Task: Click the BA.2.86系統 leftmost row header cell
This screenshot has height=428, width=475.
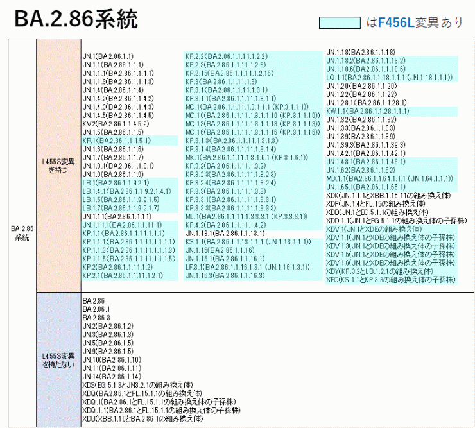Action: click(x=22, y=232)
